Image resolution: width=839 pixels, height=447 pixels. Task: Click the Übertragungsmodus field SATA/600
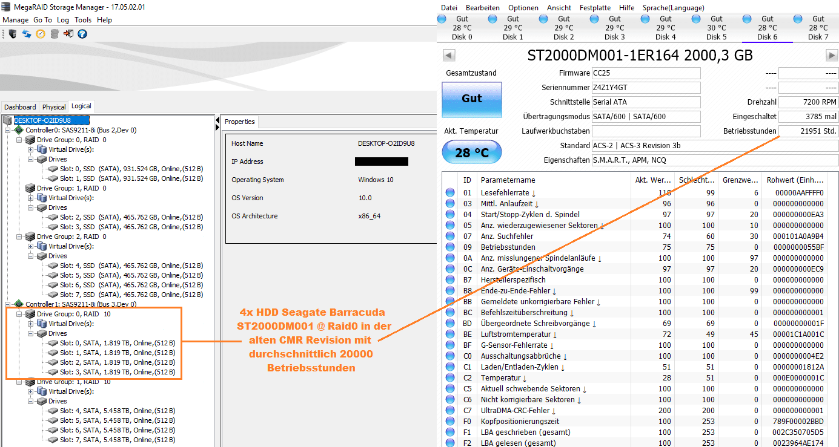(646, 117)
